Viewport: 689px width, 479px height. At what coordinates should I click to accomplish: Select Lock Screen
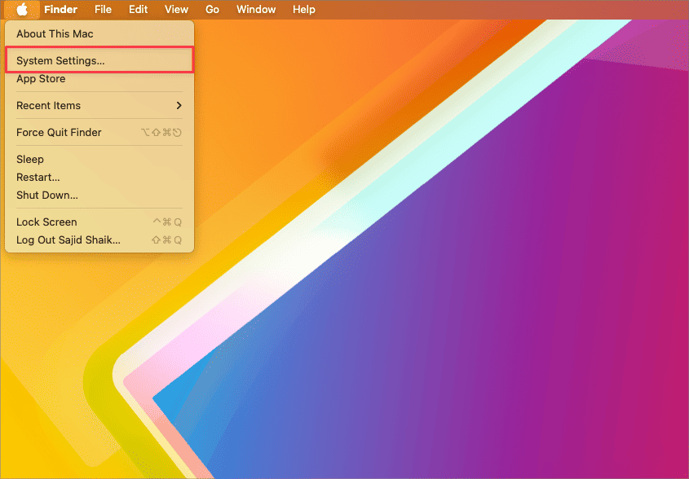[46, 222]
